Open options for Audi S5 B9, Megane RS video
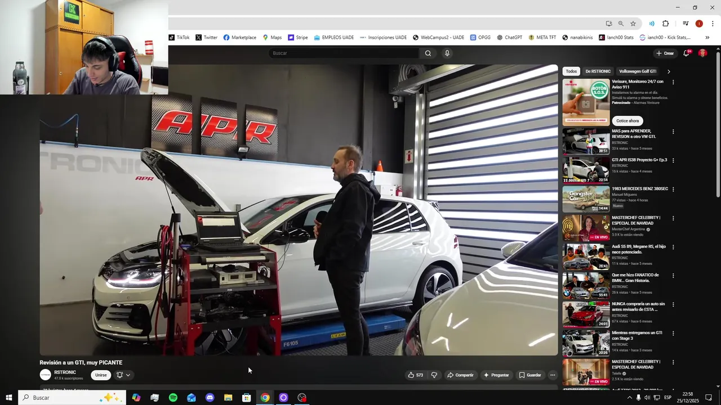Image resolution: width=721 pixels, height=405 pixels. pyautogui.click(x=673, y=247)
